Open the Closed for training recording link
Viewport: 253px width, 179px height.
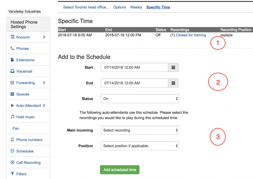(x=191, y=35)
